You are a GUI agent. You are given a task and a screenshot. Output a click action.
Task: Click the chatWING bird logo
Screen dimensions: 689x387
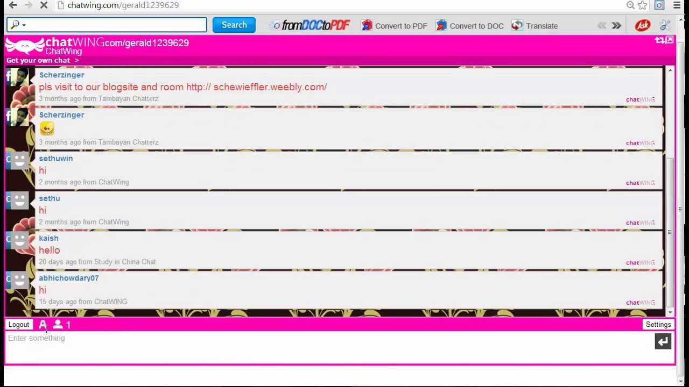pos(24,46)
